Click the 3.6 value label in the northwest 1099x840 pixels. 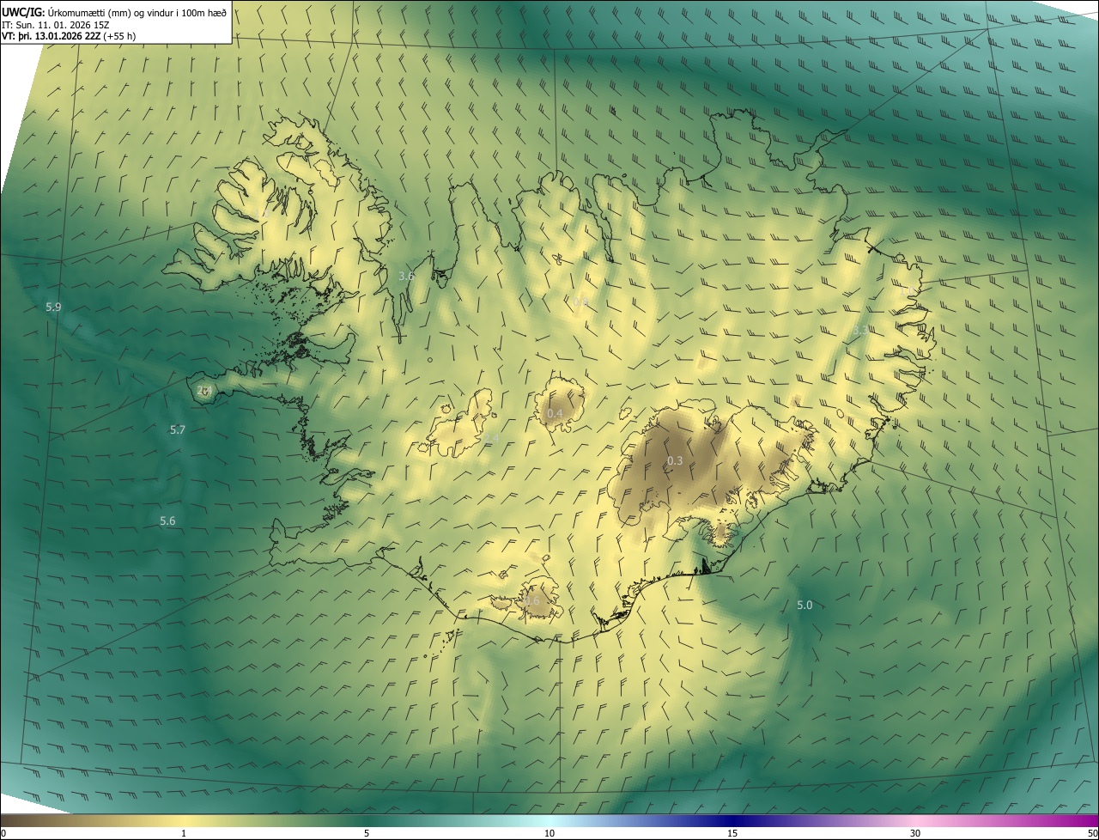[407, 276]
